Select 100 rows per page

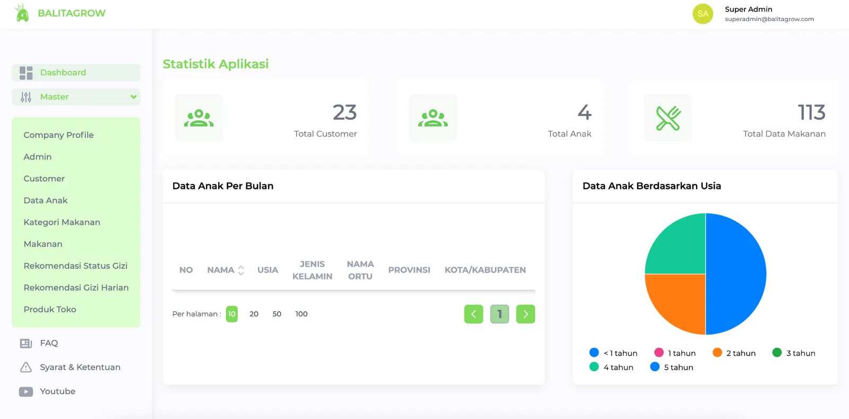pyautogui.click(x=301, y=314)
